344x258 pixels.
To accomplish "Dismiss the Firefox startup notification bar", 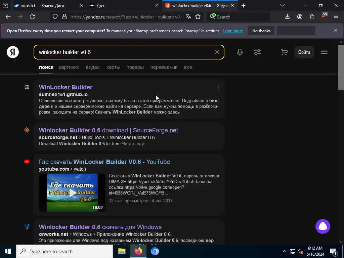I will pos(336,30).
